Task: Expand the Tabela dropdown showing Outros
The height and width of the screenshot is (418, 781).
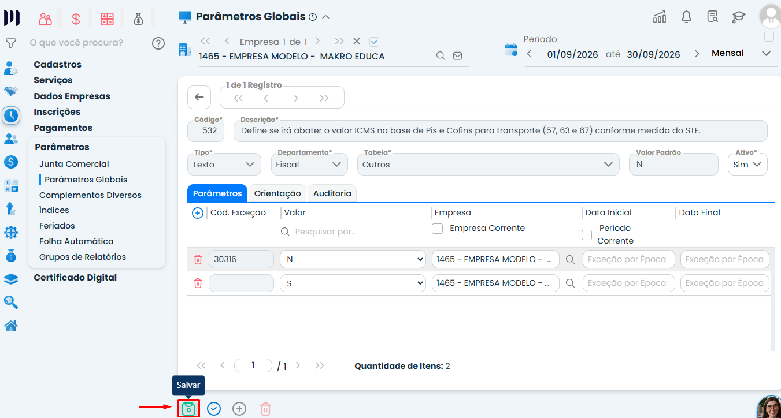Action: coord(488,165)
